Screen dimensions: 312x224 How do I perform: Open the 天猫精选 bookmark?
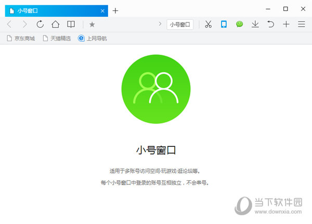click(57, 38)
